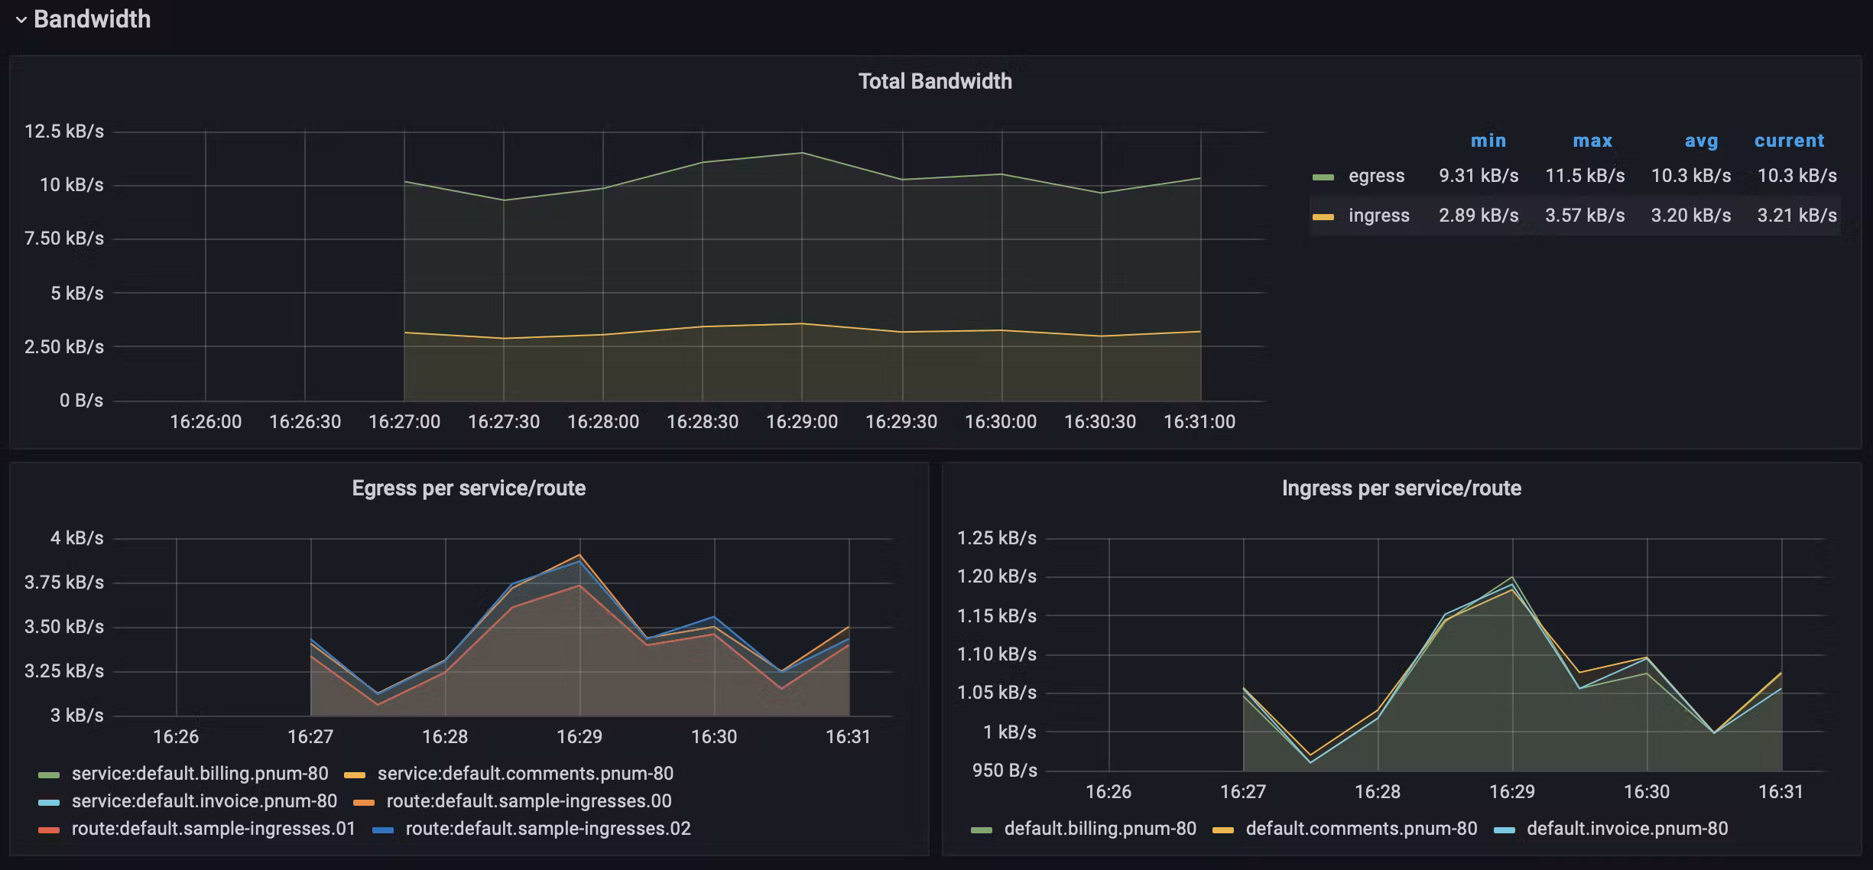Image resolution: width=1873 pixels, height=870 pixels.
Task: Collapse the Bandwidth row chevron
Action: coord(21,20)
